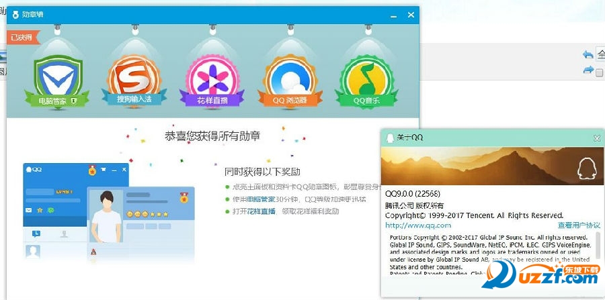
Task: Click the white penguin logo on banner
Action: point(587,168)
